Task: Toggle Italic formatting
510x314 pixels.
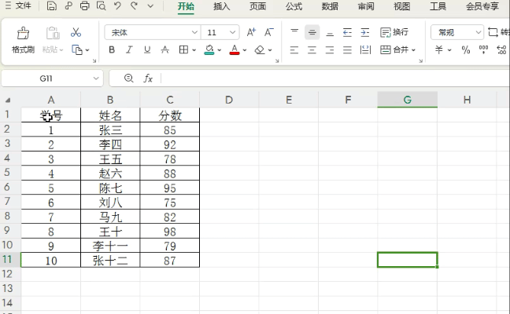Action: tap(129, 49)
